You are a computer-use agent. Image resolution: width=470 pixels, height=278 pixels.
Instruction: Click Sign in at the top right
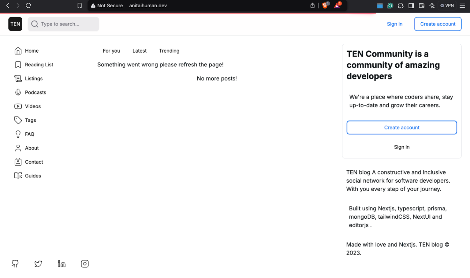(x=394, y=24)
